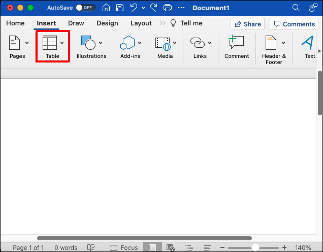
Task: Open the search magnifier icon
Action: pos(296,8)
